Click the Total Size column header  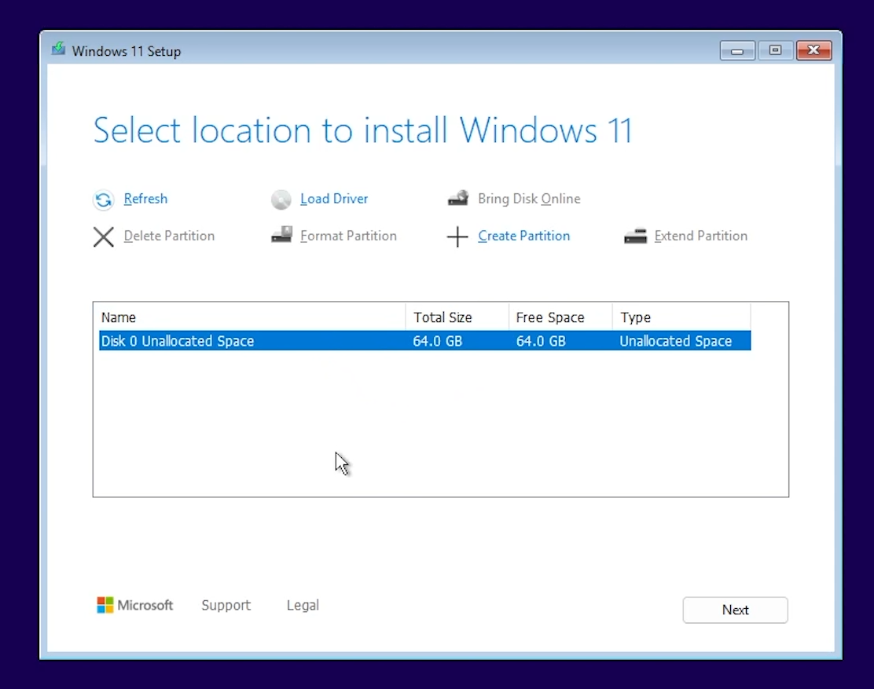pos(457,317)
